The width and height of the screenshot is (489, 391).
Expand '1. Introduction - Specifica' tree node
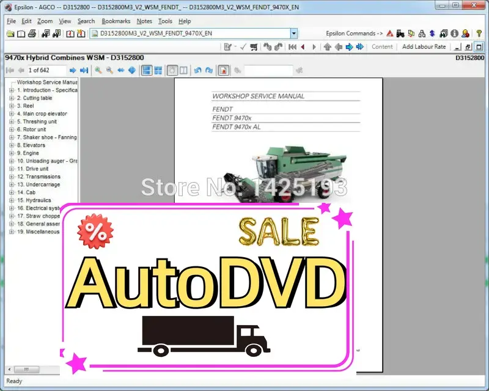pyautogui.click(x=12, y=90)
